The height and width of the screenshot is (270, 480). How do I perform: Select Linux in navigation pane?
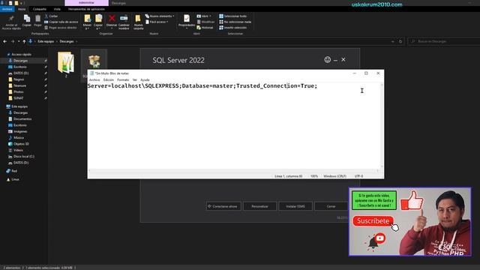(15, 179)
